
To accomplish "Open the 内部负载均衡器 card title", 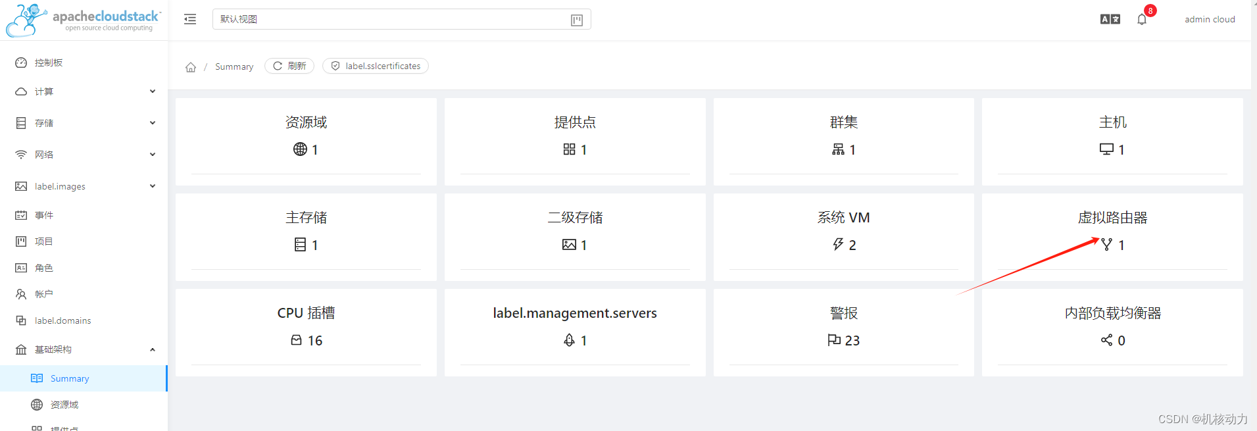I will [x=1113, y=313].
